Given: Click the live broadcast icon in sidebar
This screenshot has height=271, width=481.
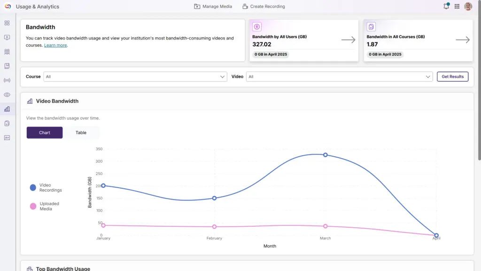Looking at the screenshot, I should pos(7,80).
